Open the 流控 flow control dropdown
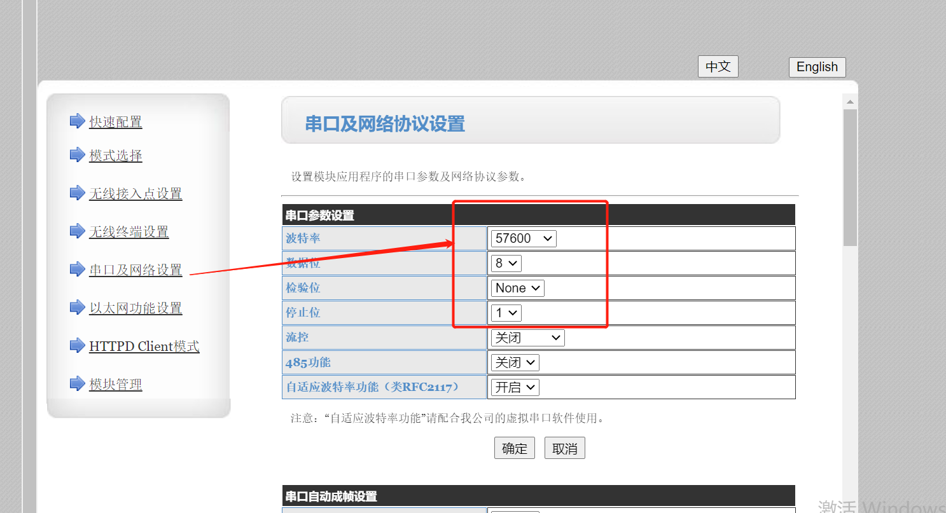The image size is (946, 513). click(527, 338)
